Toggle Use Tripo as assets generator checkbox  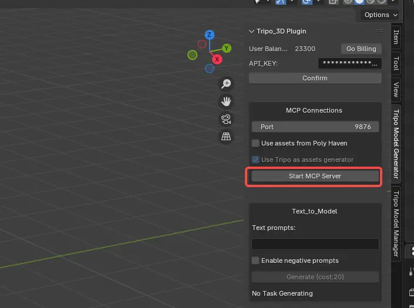click(x=255, y=160)
